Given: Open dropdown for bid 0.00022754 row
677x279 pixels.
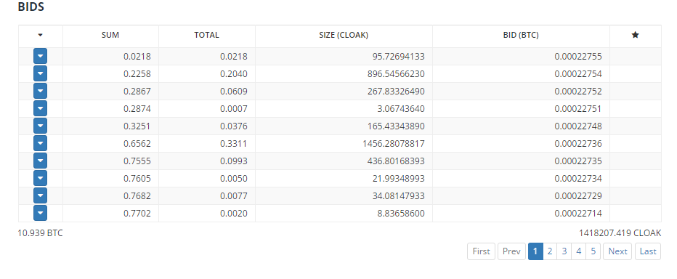Looking at the screenshot, I should pyautogui.click(x=40, y=74).
